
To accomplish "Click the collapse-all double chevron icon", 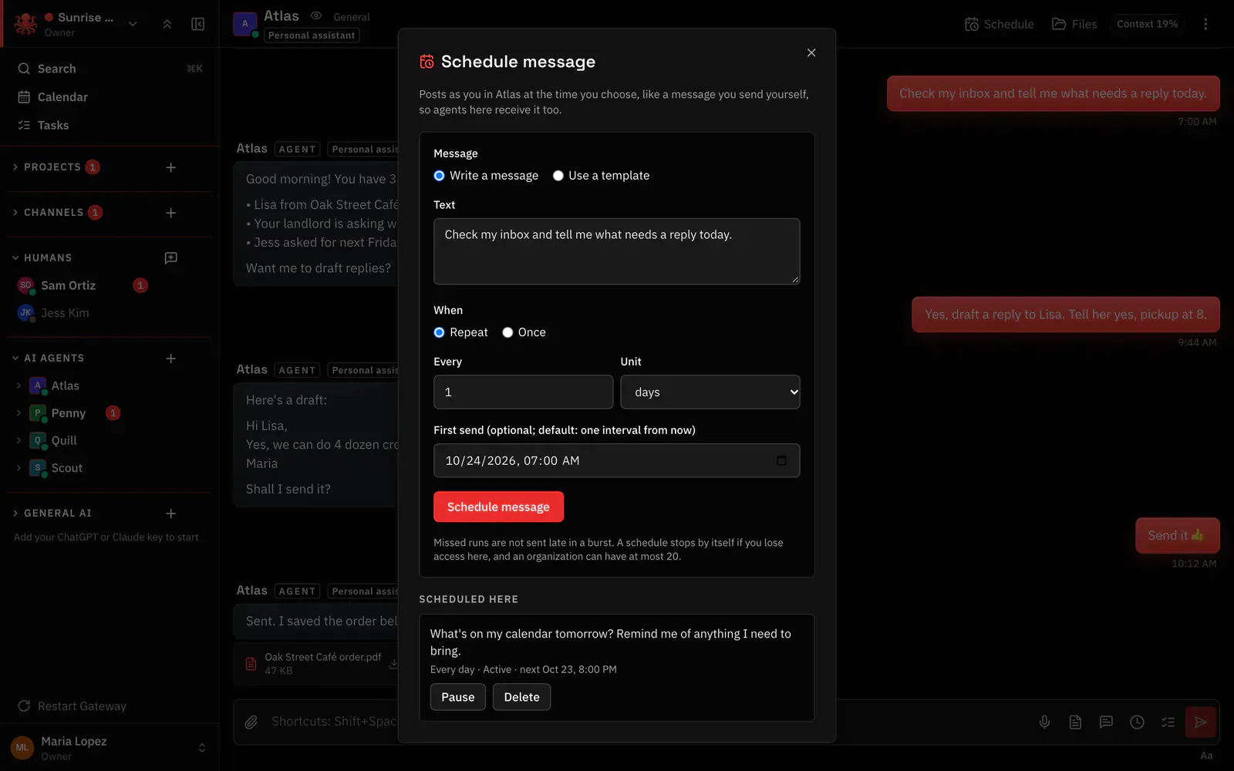I will 167,24.
